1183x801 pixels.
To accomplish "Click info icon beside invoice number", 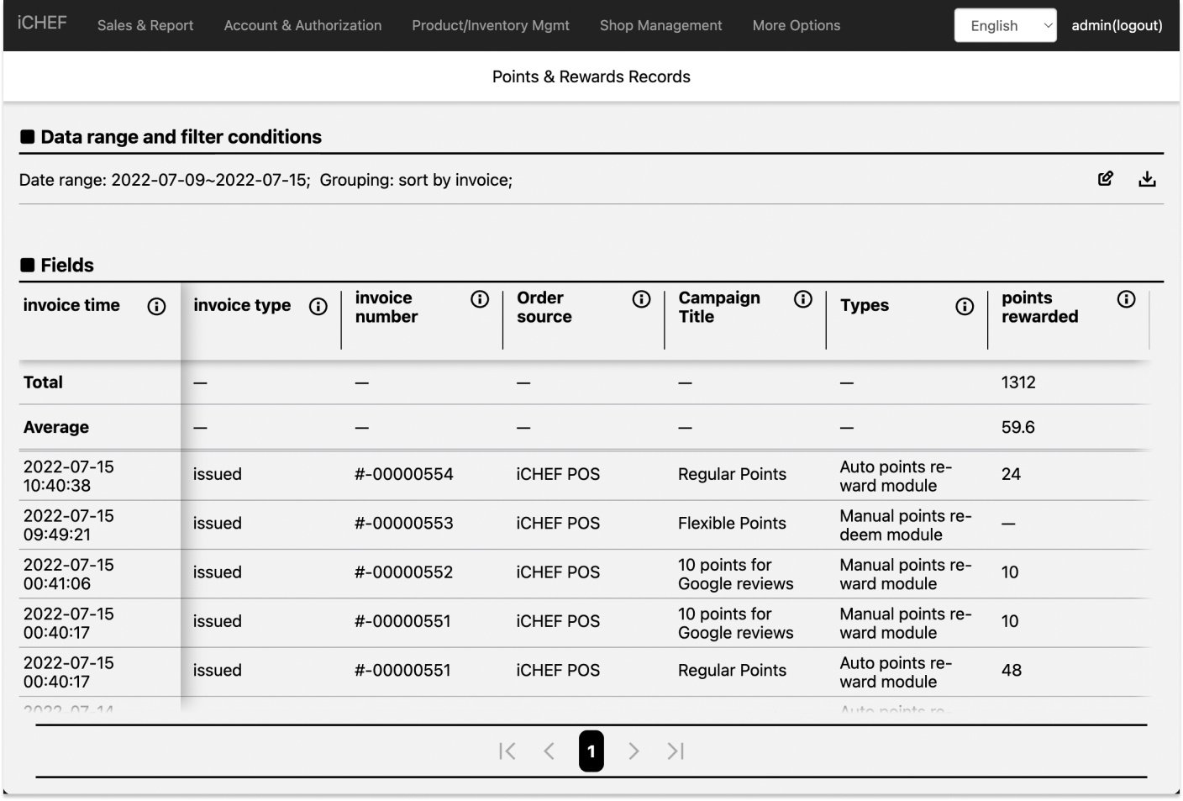I will [480, 299].
